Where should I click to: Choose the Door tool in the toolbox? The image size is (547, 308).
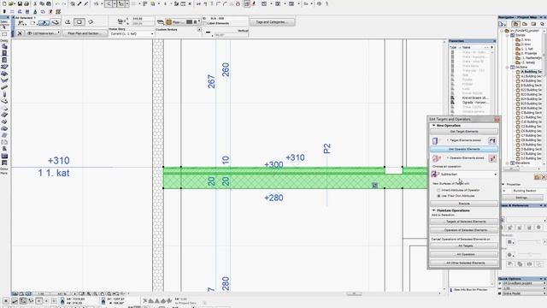(x=4, y=53)
